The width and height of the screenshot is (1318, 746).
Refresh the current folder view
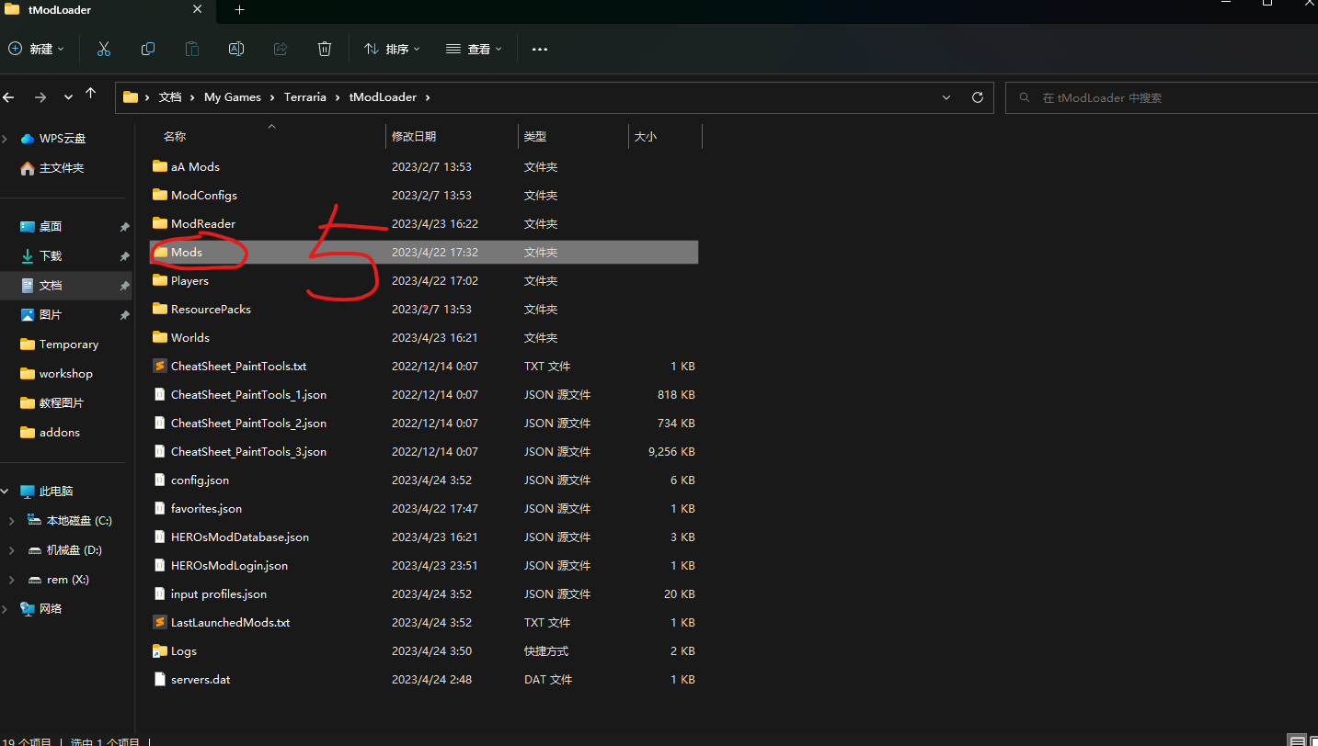[x=978, y=96]
